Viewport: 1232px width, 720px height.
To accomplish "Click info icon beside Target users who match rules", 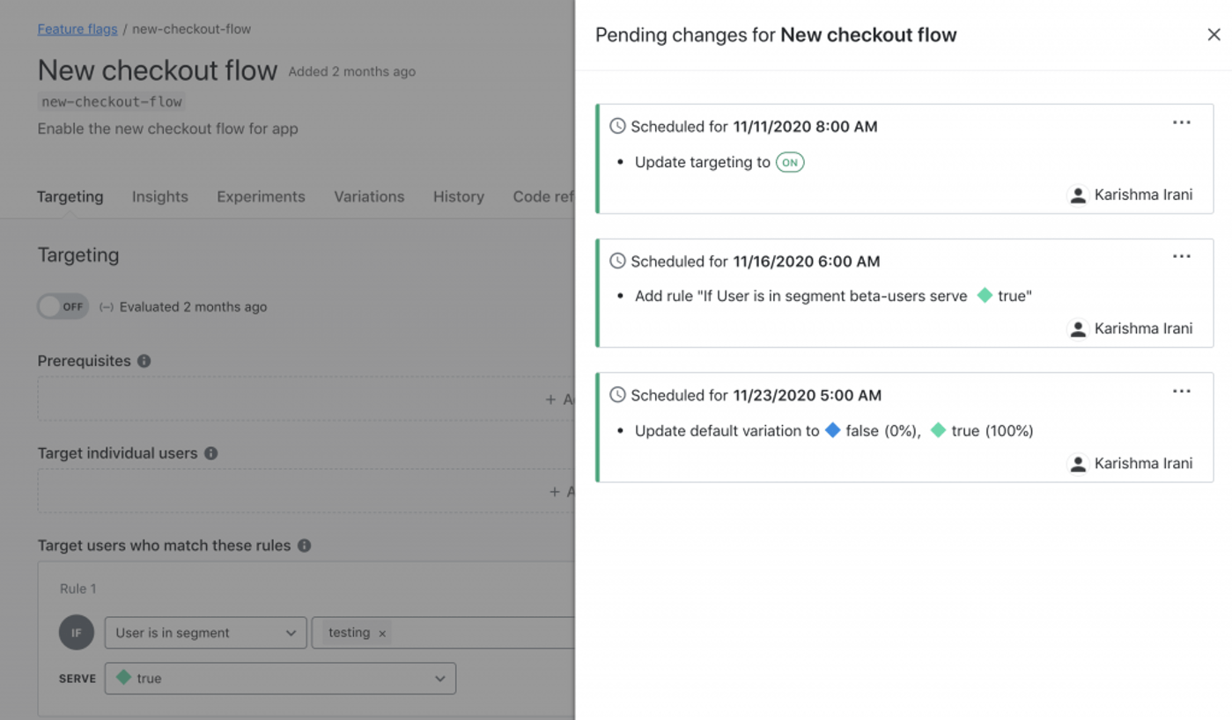I will pos(304,546).
